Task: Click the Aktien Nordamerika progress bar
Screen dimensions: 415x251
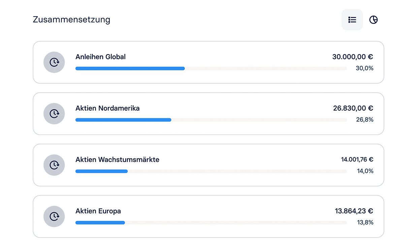Action: point(211,120)
